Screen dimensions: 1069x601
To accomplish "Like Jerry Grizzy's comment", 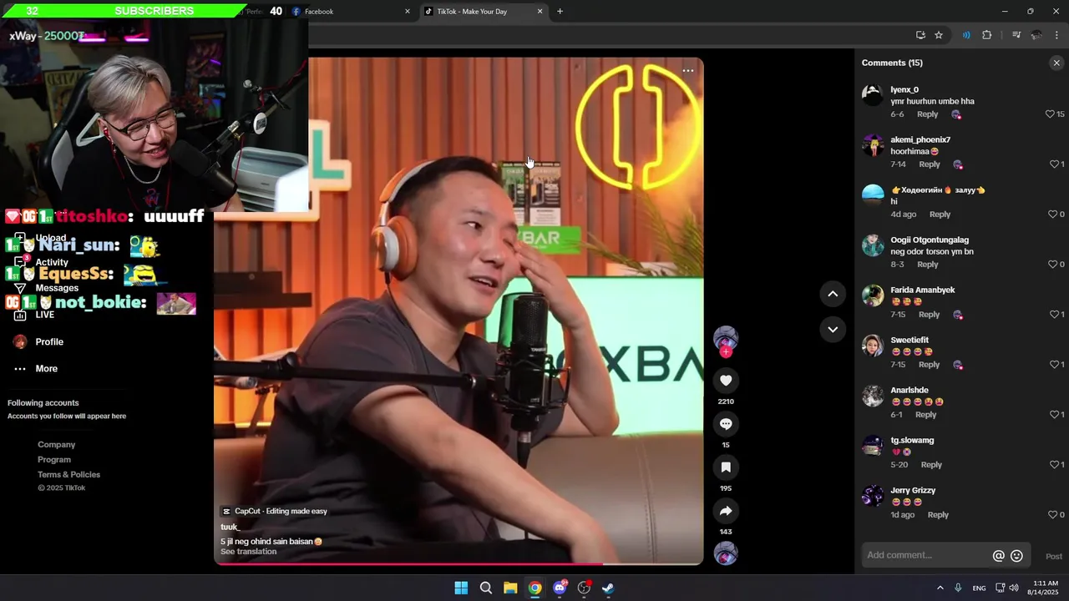I will tap(1052, 515).
